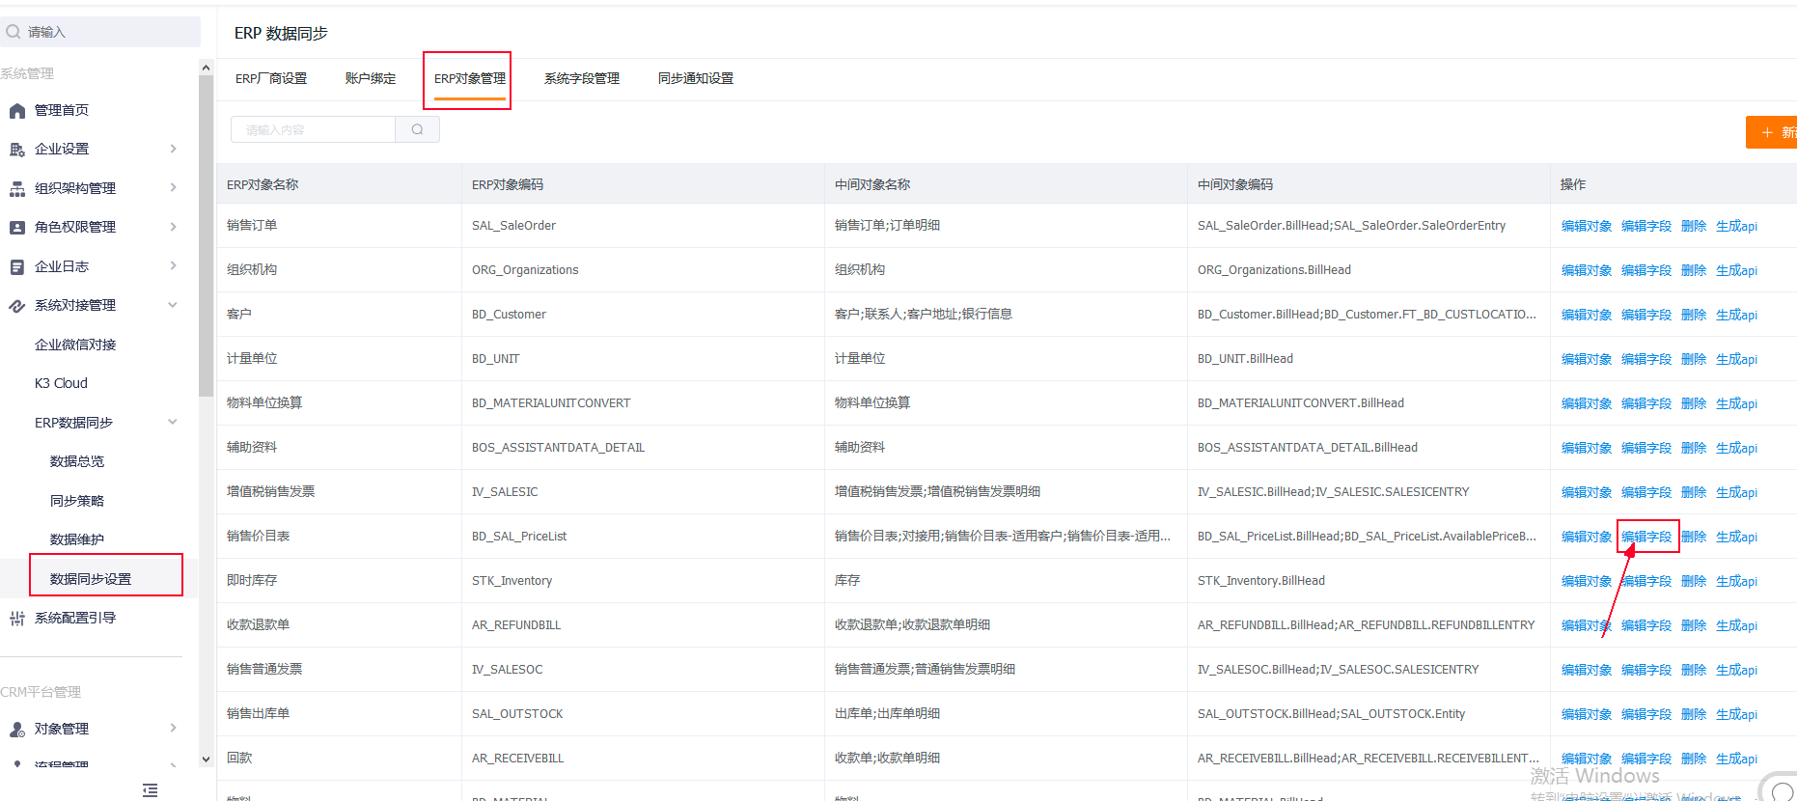Click 生成api for 客户 row
This screenshot has height=801, width=1797.
1737,315
